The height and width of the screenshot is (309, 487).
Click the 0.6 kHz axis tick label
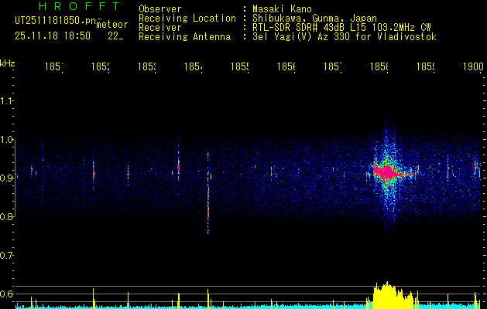click(6, 294)
